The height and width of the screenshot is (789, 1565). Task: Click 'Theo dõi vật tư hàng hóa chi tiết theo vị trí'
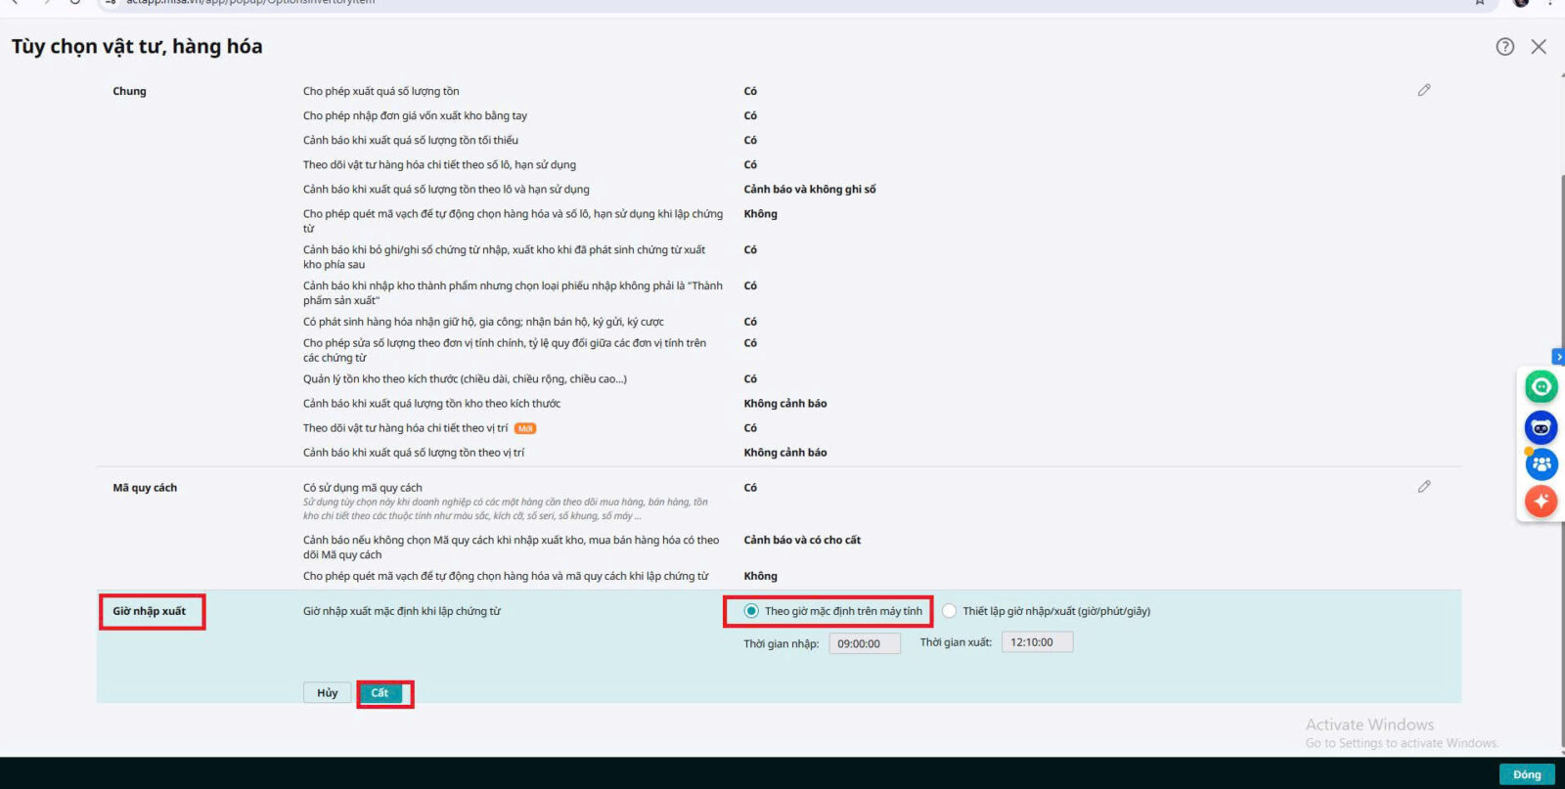406,428
